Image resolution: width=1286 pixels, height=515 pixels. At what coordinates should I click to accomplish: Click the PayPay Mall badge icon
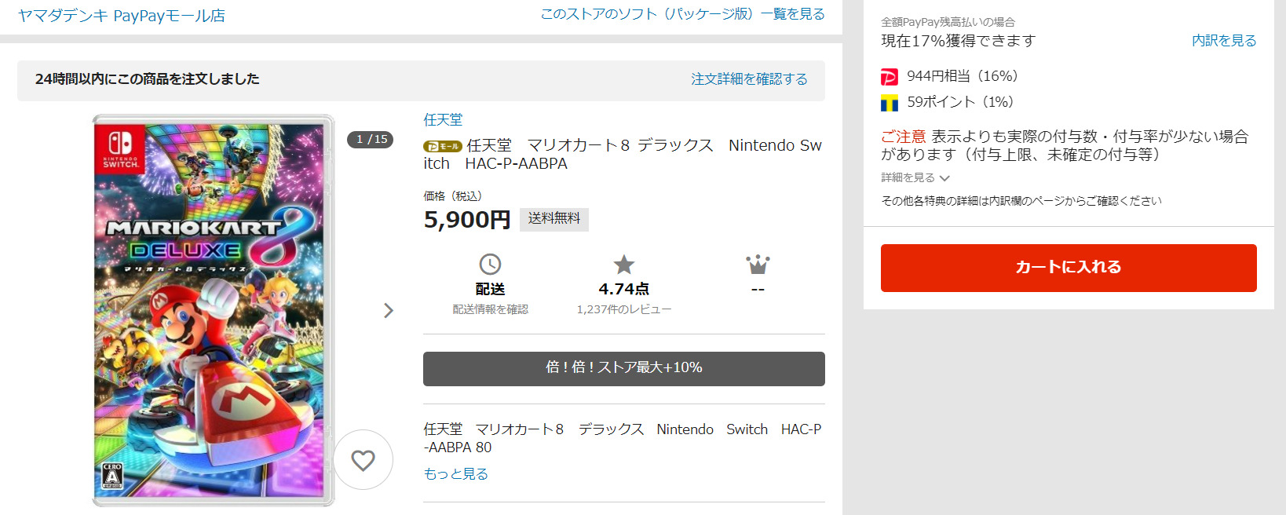tap(443, 146)
